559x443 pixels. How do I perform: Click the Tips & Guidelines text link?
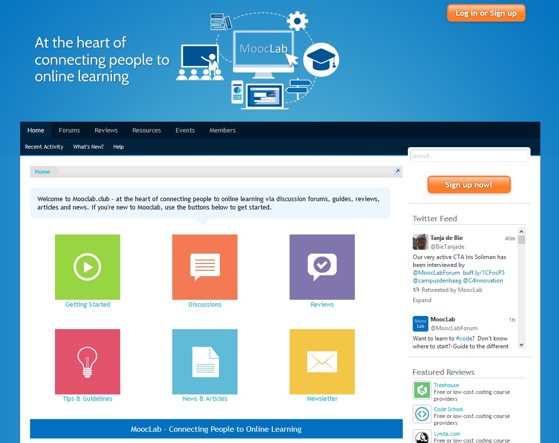87,398
